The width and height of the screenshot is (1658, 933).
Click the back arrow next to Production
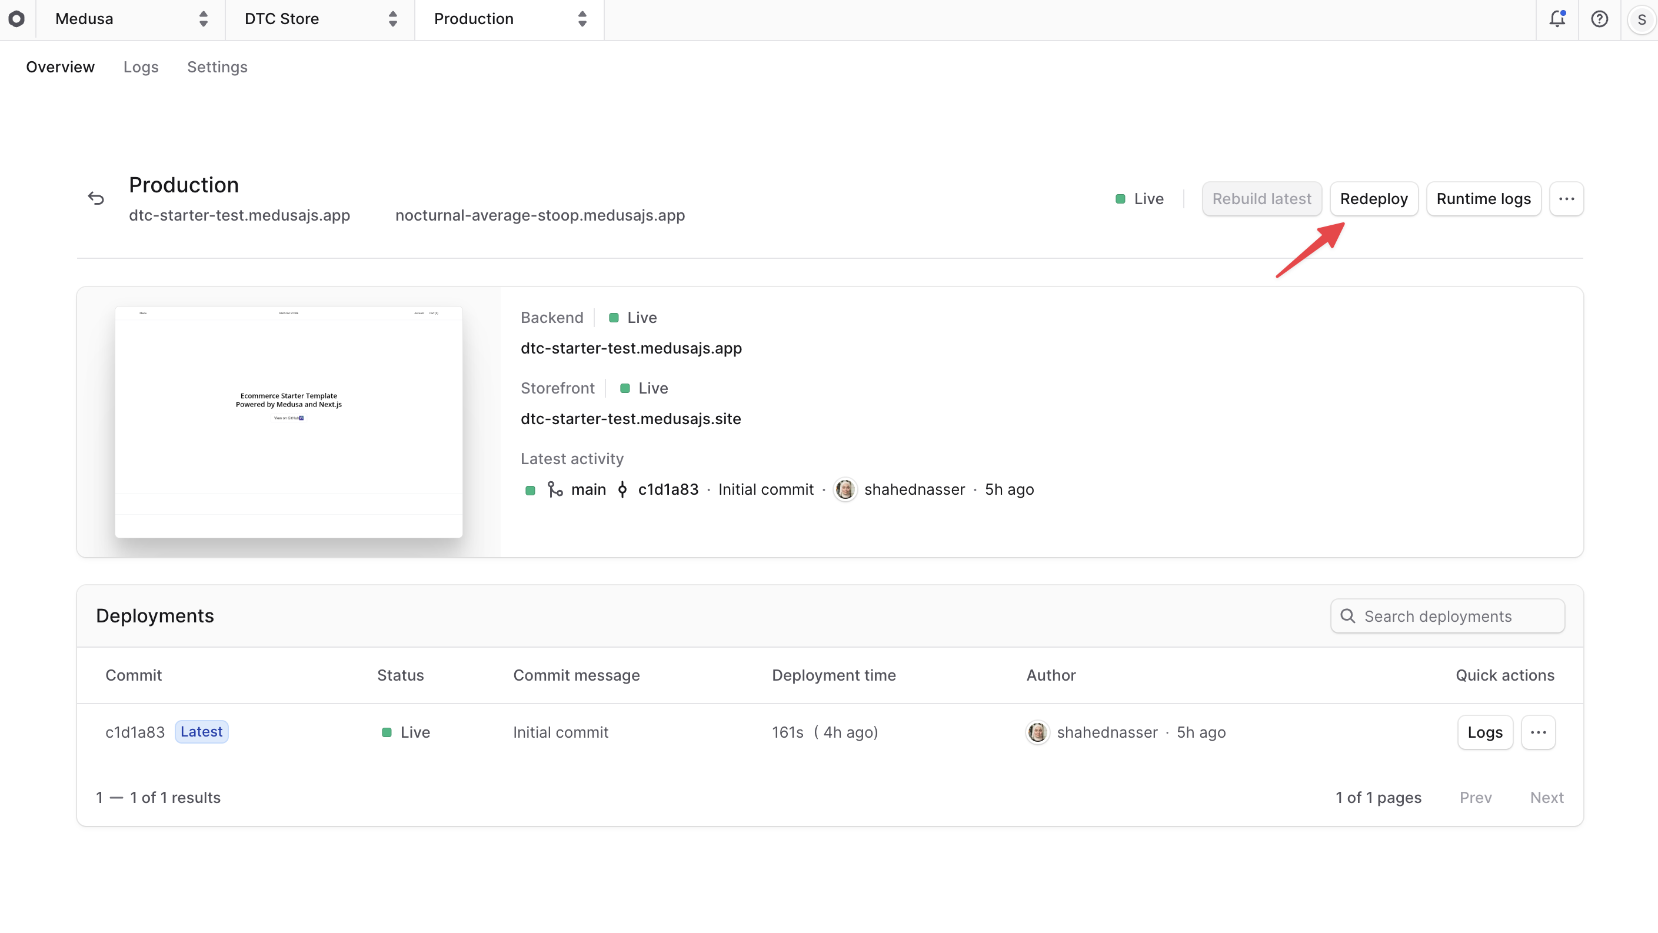point(96,198)
